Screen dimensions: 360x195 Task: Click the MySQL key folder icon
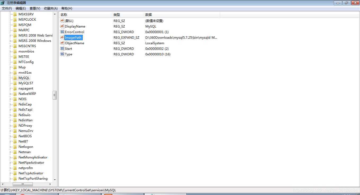(x=15, y=78)
